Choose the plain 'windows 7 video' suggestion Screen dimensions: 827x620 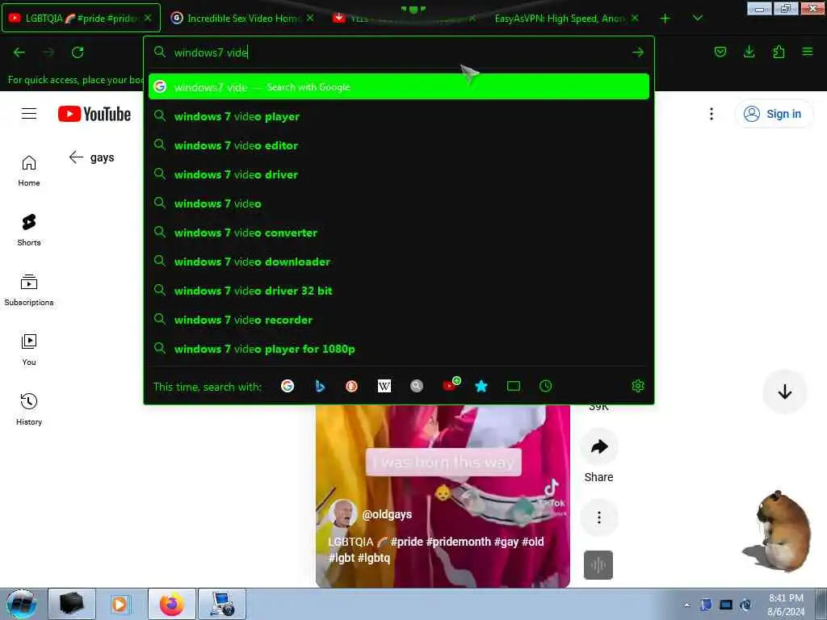(x=399, y=203)
